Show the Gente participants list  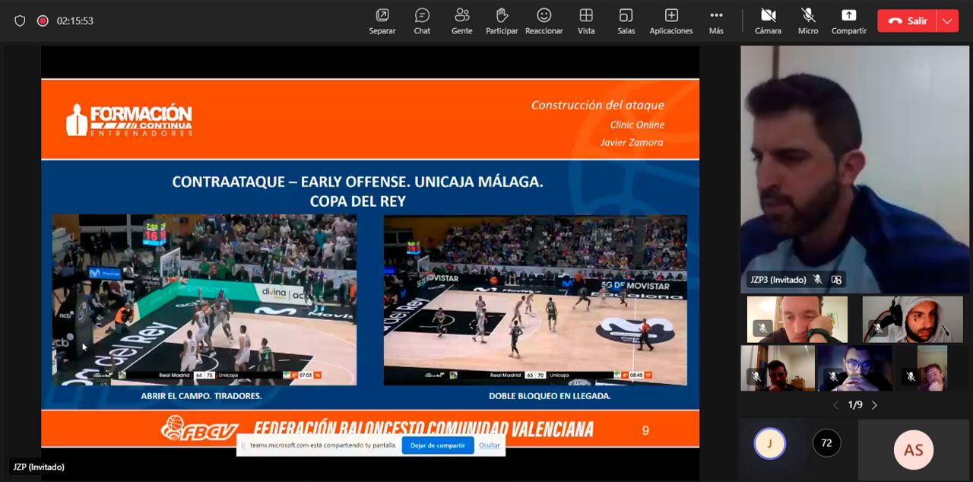tap(461, 21)
